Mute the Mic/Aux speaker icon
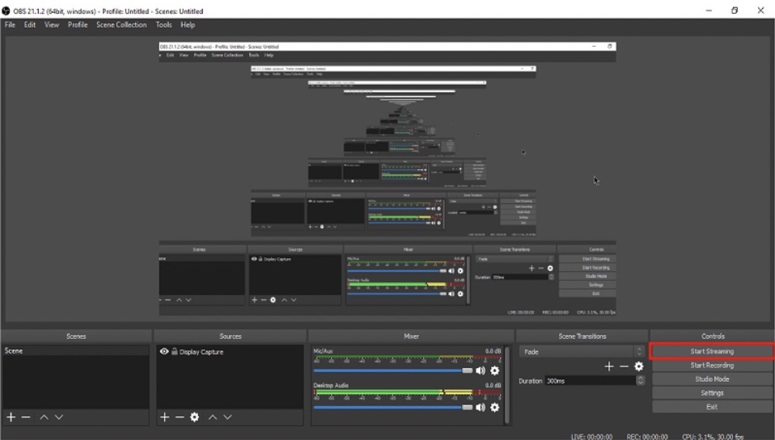Viewport: 775px width, 440px height. pyautogui.click(x=481, y=371)
